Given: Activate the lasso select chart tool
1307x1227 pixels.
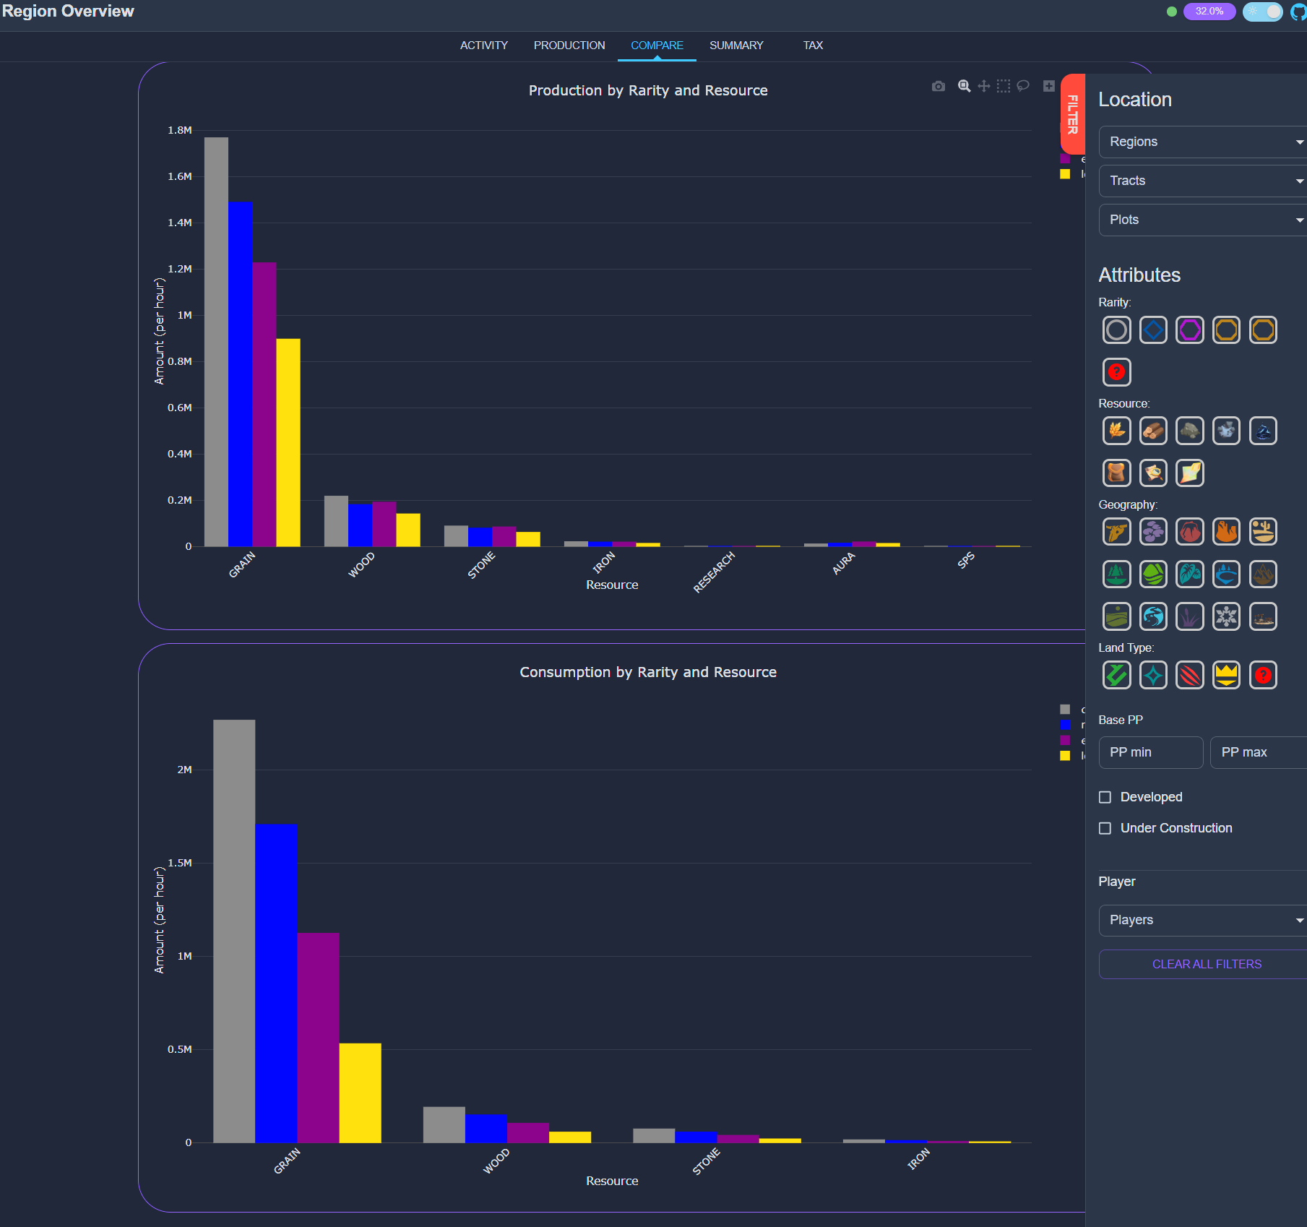Looking at the screenshot, I should (1023, 86).
